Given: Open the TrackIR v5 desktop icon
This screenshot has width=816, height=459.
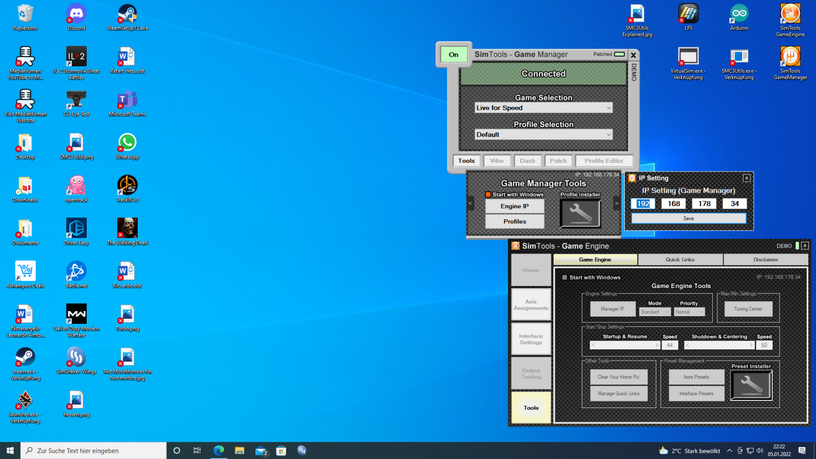Looking at the screenshot, I should 127,186.
